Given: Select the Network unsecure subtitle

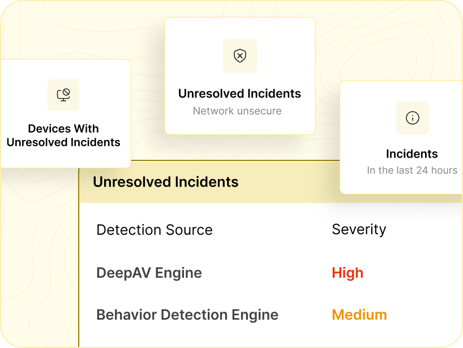Looking at the screenshot, I should coord(237,111).
